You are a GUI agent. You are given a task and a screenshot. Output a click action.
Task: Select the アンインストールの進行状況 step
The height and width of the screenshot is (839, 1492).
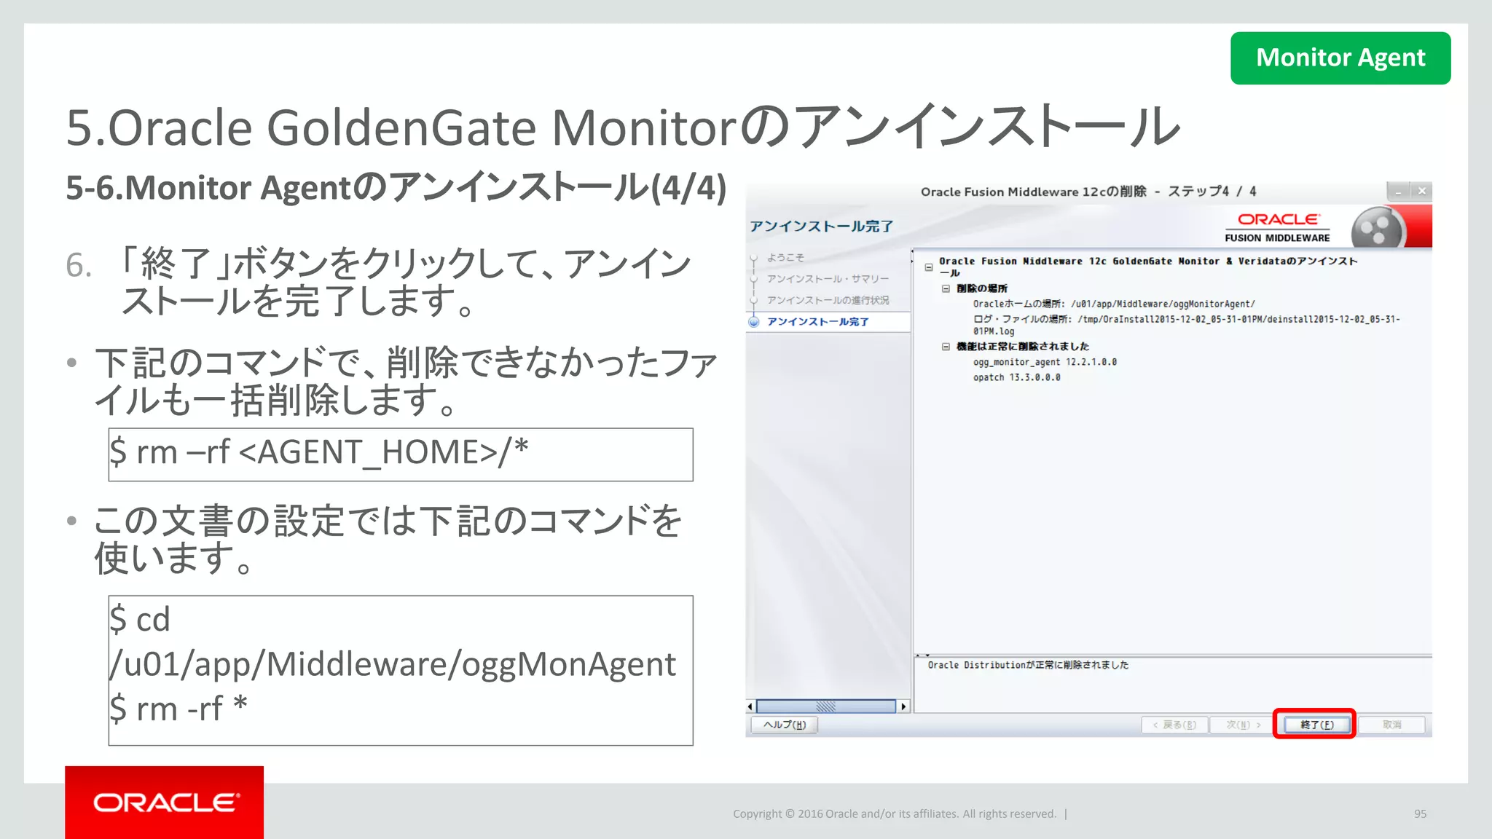[x=828, y=300]
